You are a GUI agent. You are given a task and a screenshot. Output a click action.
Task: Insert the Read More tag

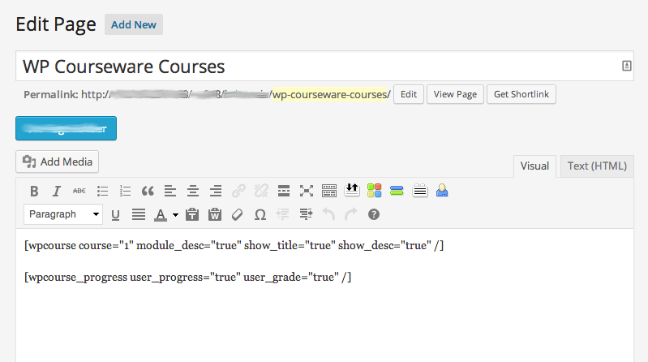point(284,191)
